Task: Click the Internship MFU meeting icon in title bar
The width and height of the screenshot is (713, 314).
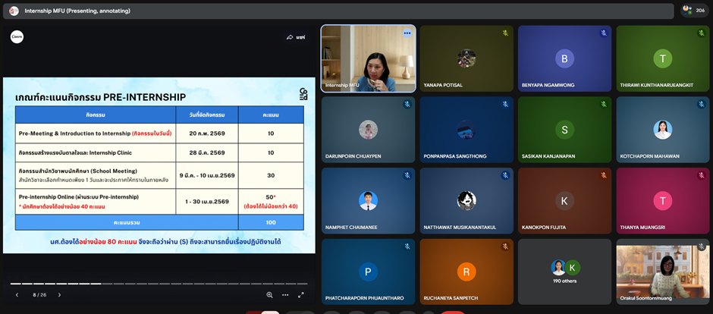Action: [x=14, y=11]
